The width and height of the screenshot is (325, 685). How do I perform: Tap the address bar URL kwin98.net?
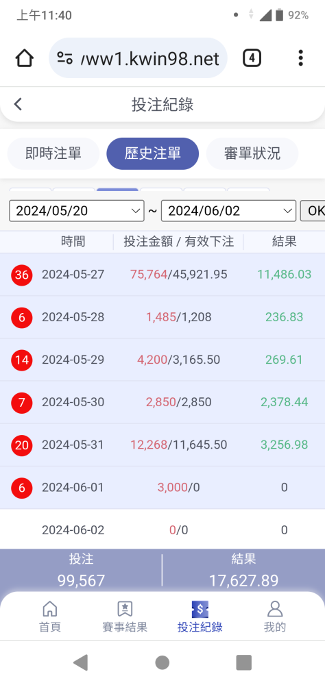point(150,58)
